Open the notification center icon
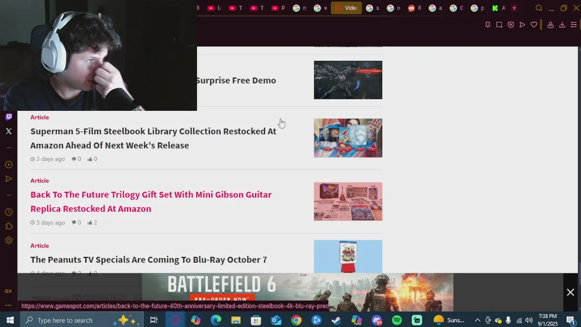581x327 pixels. 571,320
